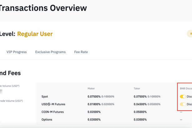Toggle the USDⓈ-M Futures BNB discount switch
This screenshot has height=128, width=192.
pos(183,104)
